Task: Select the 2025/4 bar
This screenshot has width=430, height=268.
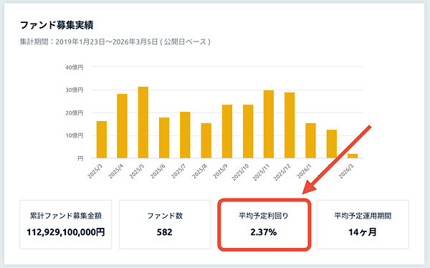Action: click(122, 126)
